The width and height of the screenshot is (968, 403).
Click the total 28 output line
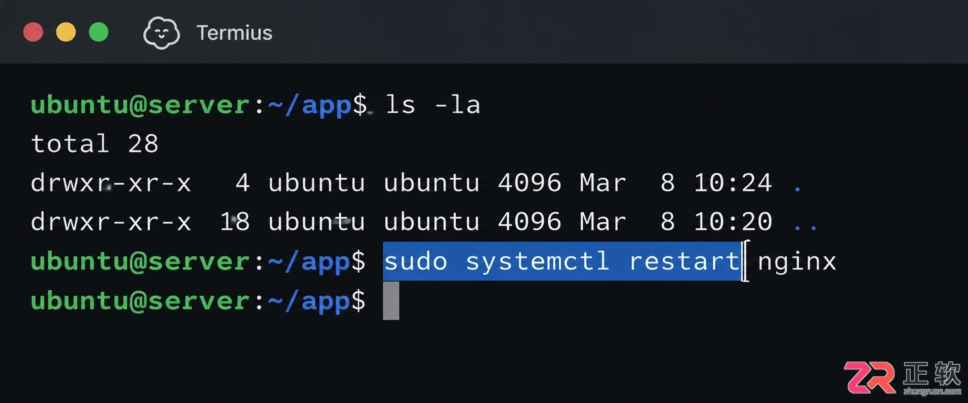[95, 143]
